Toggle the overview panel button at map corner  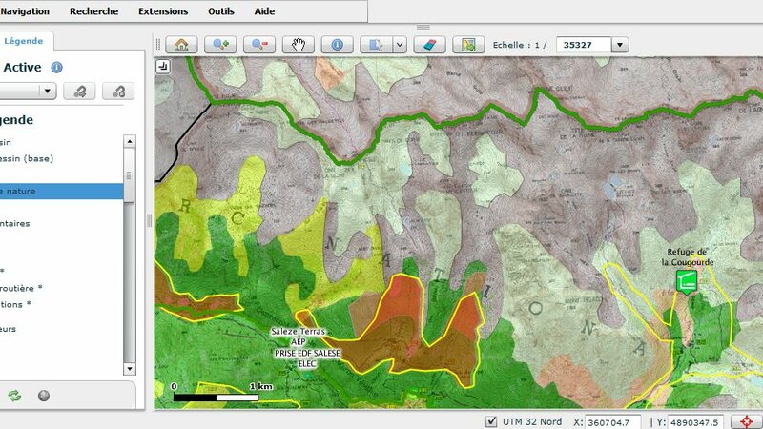(162, 66)
